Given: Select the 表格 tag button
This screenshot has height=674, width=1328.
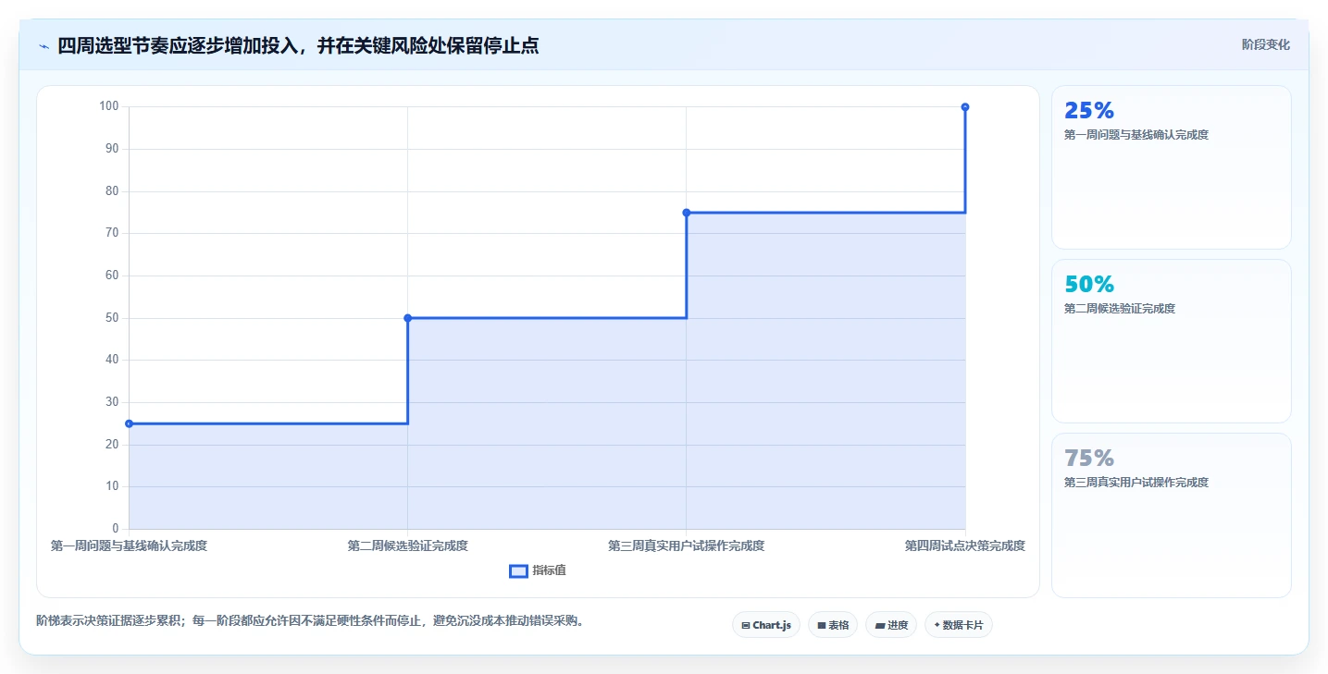Looking at the screenshot, I should click(833, 625).
